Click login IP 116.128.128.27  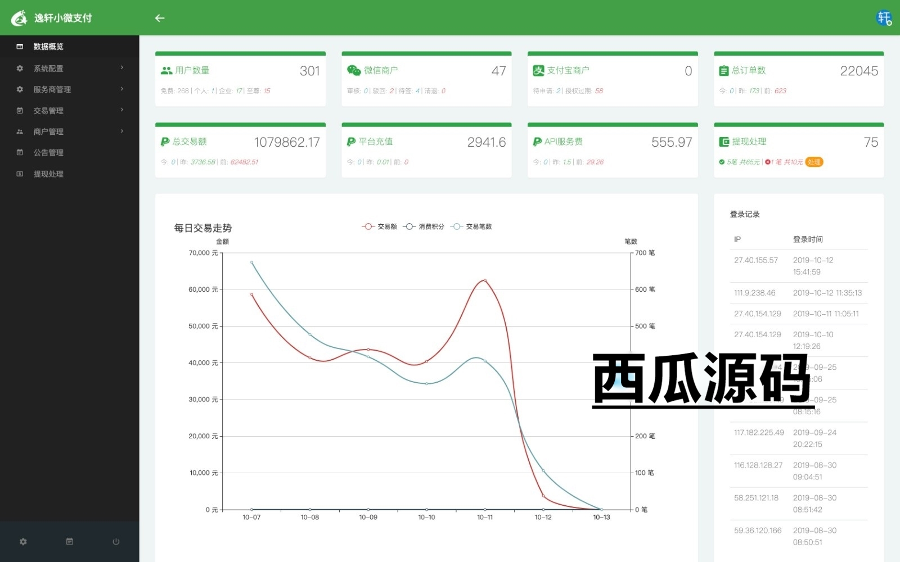tap(758, 465)
